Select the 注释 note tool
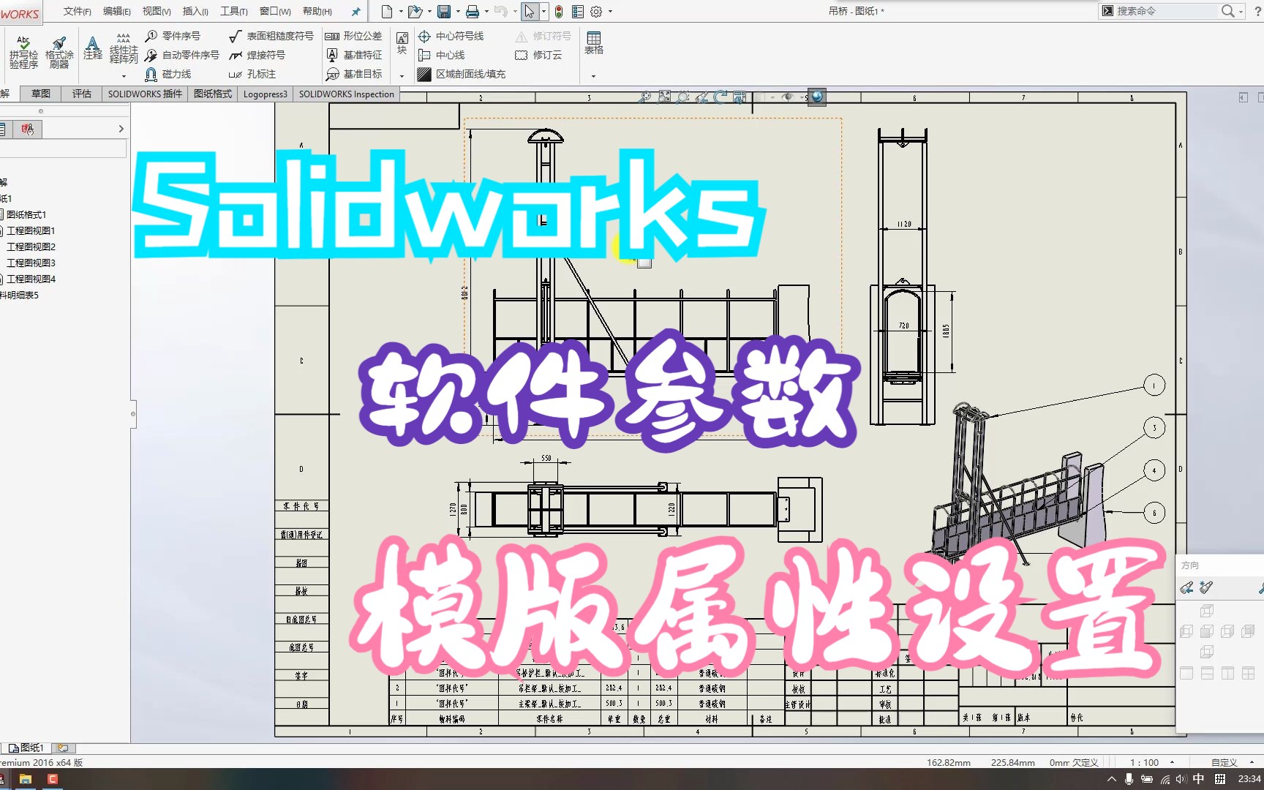Screen dimensions: 1264x790 [93, 48]
